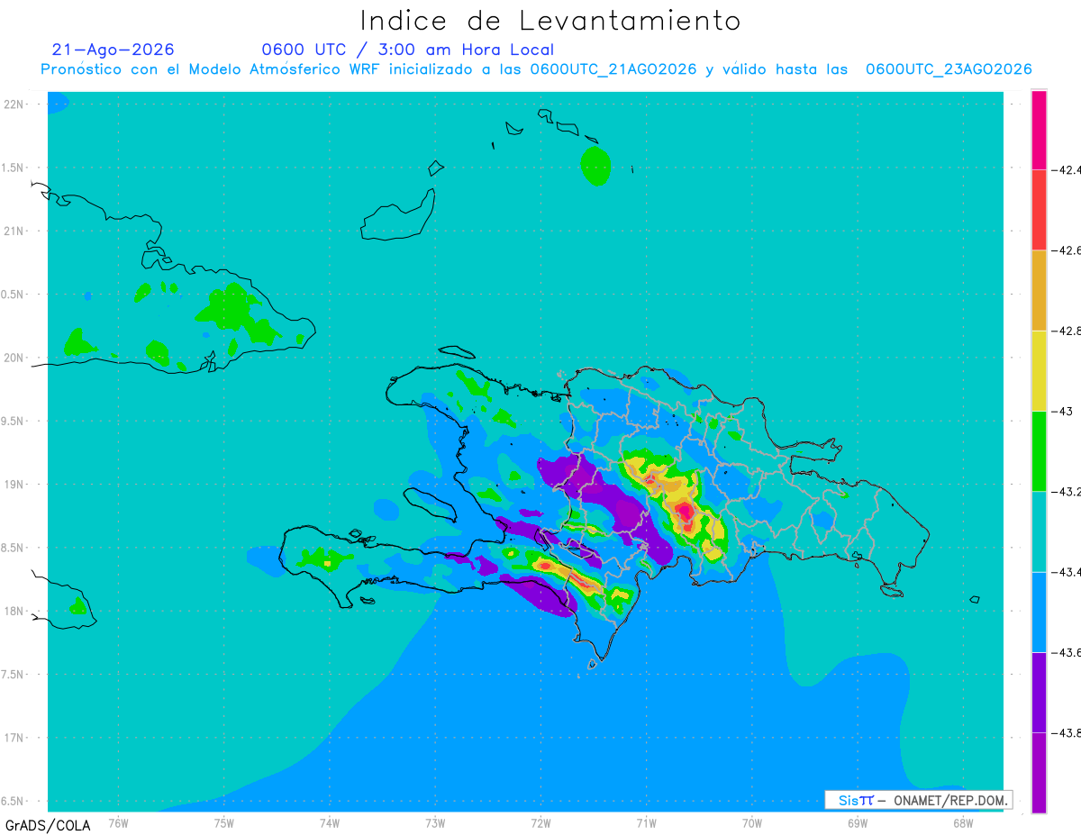The width and height of the screenshot is (1081, 835).
Task: Click the "SisTT - ONAMET/REP.DOM." credit box
Action: click(x=918, y=800)
